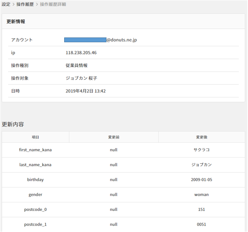Viewport: 248px width, 232px height.
Task: Click the postcode_0 value 151
Action: (201, 210)
